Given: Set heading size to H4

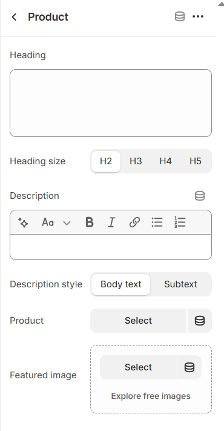Looking at the screenshot, I should click(x=165, y=161).
